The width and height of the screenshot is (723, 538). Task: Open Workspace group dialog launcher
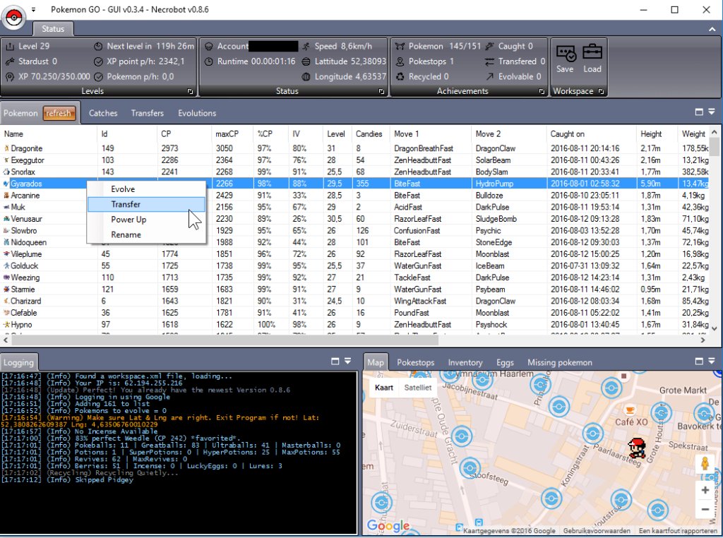coord(601,91)
